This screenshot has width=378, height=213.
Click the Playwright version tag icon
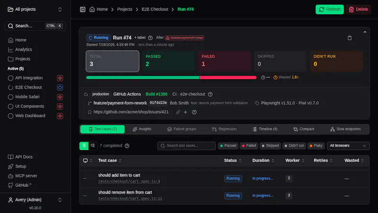pyautogui.click(x=257, y=103)
